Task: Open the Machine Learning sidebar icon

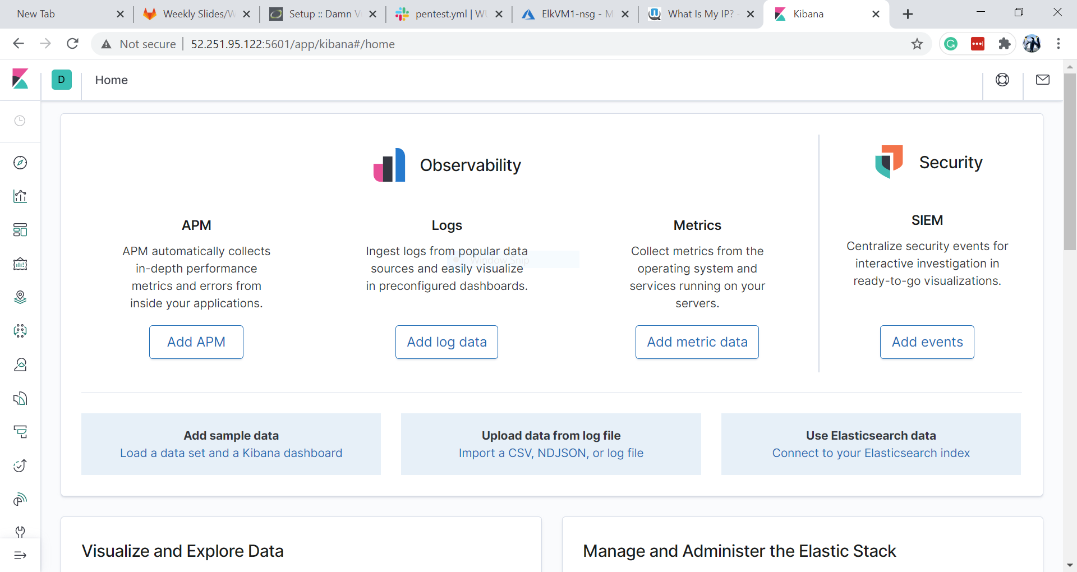Action: (x=20, y=331)
